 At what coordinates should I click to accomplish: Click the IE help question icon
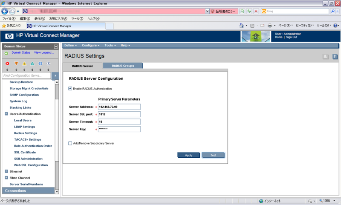click(335, 26)
